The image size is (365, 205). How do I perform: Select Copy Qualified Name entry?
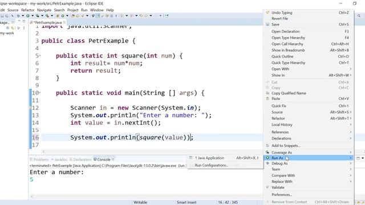(309, 93)
